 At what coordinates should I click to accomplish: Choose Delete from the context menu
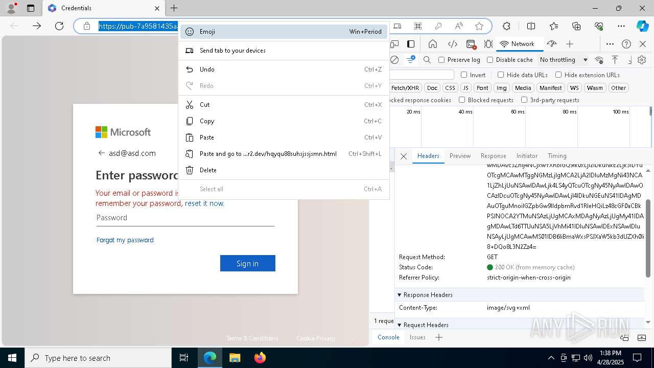click(x=284, y=170)
